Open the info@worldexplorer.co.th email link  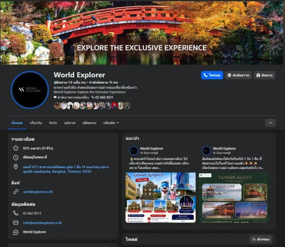pyautogui.click(x=42, y=223)
